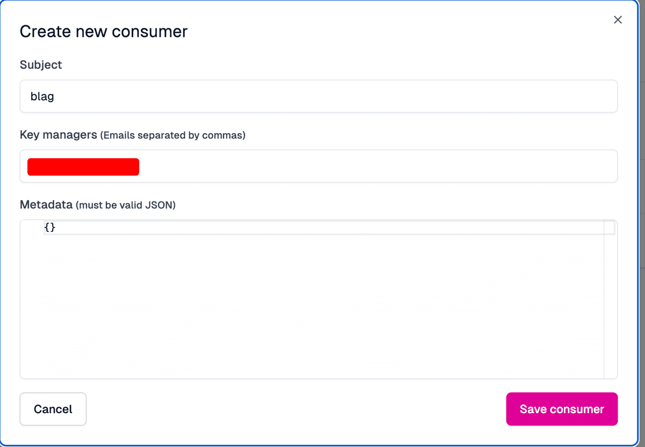The image size is (645, 447).
Task: Click the Key managers label text
Action: click(x=58, y=135)
